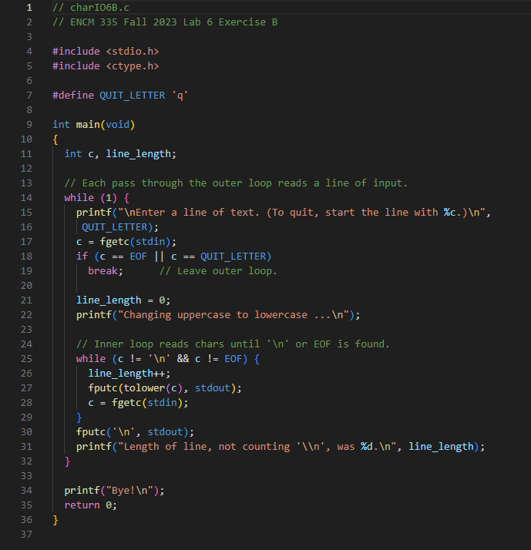This screenshot has height=550, width=531.
Task: Click "line_length" in the int declaration
Action: (x=138, y=154)
